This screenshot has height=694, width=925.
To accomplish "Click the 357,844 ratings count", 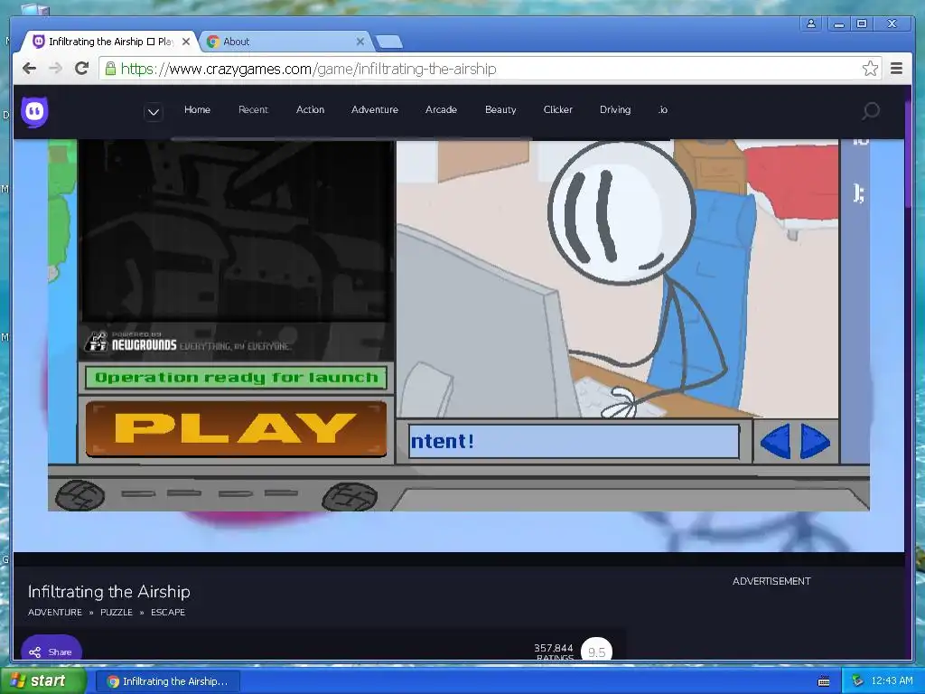I will pos(554,649).
